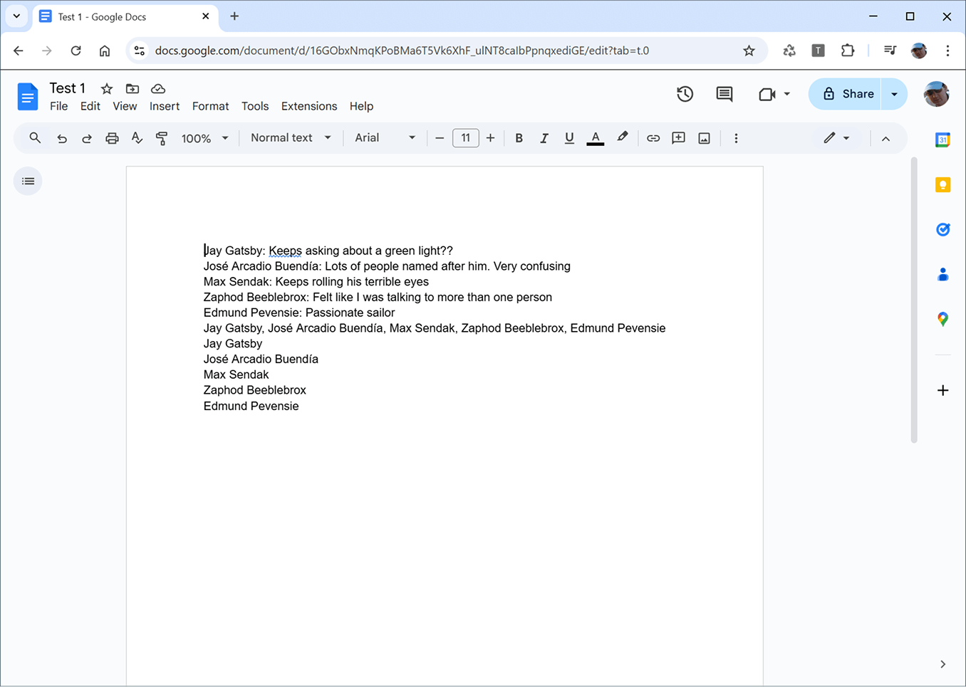View the cloud document status
This screenshot has height=687, width=966.
click(158, 89)
